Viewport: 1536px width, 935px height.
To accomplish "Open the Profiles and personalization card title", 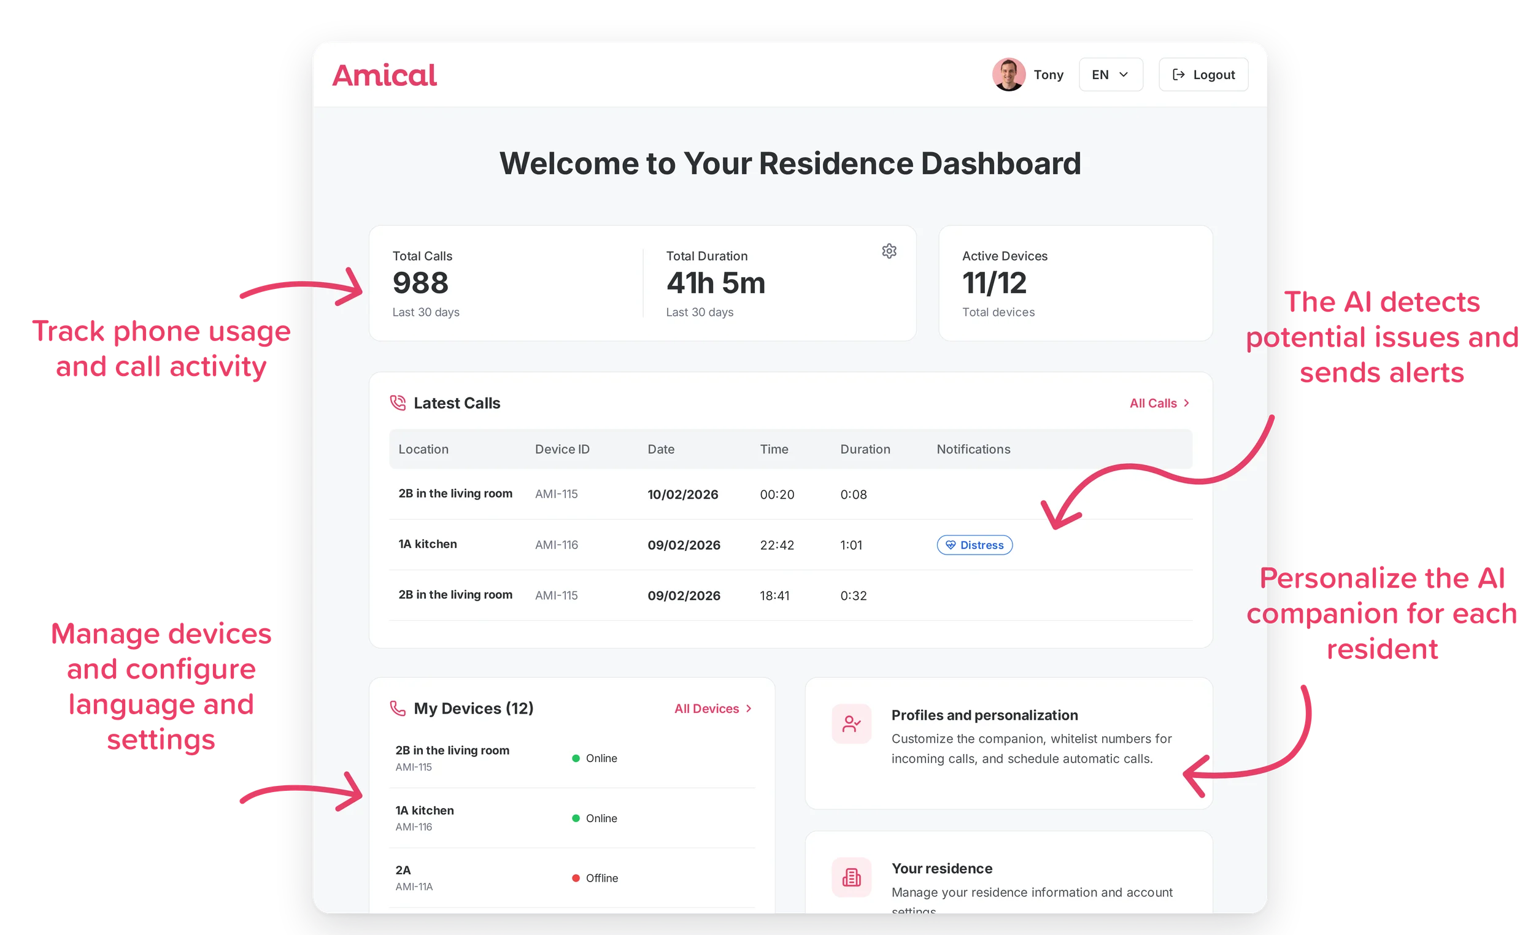I will click(984, 715).
